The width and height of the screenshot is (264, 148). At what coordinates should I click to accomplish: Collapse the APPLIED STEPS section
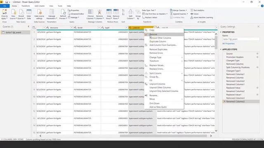(221, 49)
